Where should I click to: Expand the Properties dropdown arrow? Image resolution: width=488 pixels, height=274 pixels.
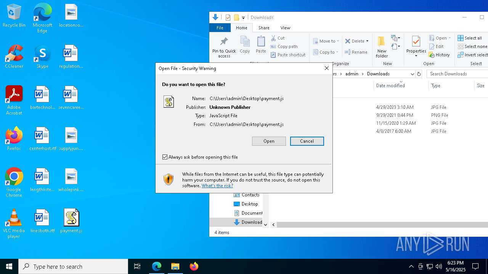(416, 56)
